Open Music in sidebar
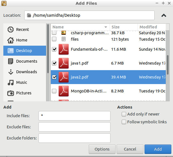 click(x=25, y=82)
